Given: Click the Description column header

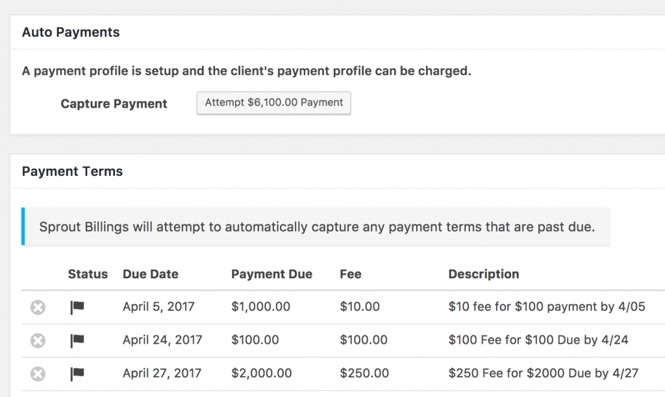Looking at the screenshot, I should (483, 274).
